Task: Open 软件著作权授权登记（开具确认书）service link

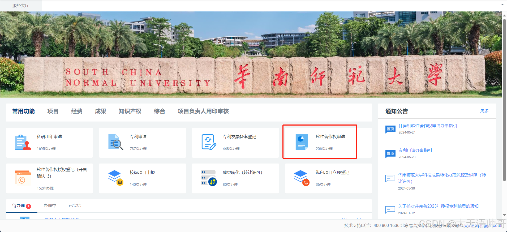Action: [x=62, y=173]
